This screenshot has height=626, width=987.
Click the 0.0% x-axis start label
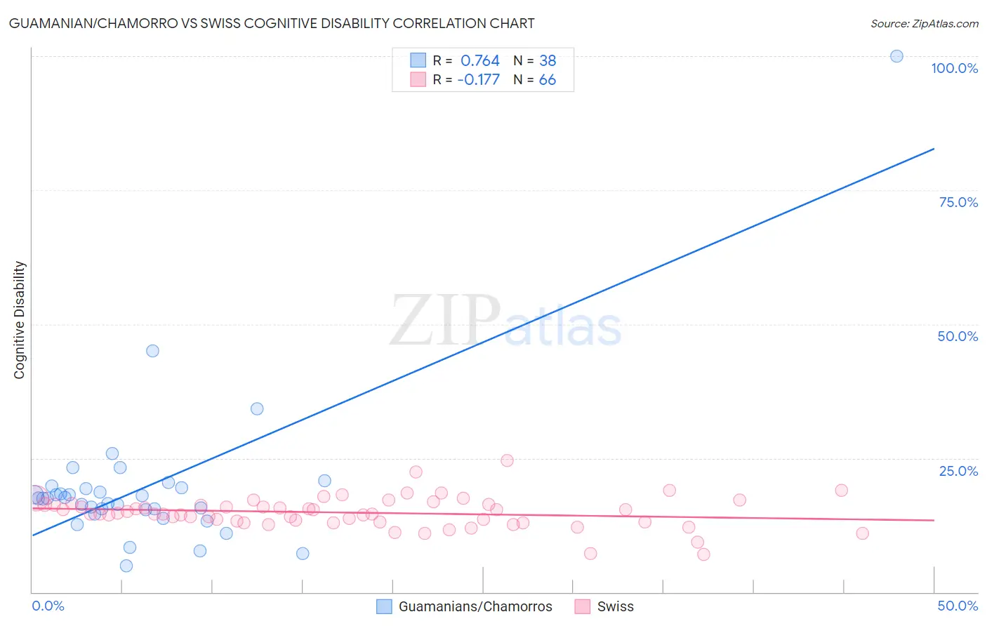[48, 606]
